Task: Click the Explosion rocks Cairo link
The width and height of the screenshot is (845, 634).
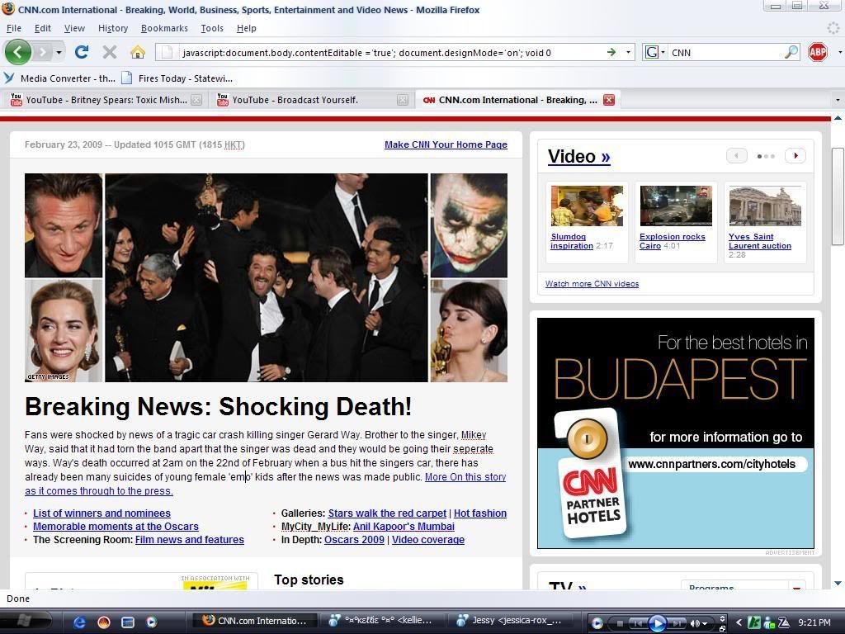Action: pos(672,241)
